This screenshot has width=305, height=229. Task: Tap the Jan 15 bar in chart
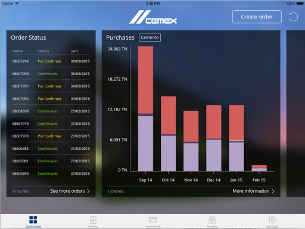[x=236, y=138]
